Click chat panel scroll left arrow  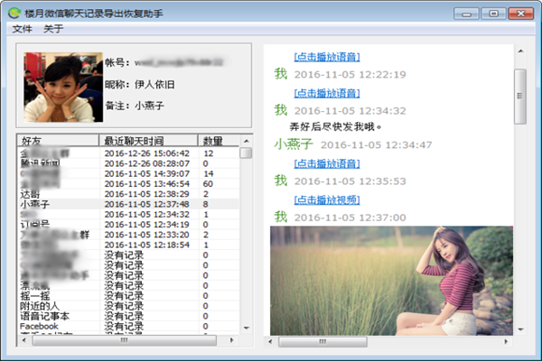(x=270, y=342)
